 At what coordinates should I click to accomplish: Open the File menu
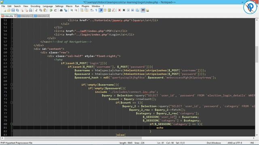point(3,6)
